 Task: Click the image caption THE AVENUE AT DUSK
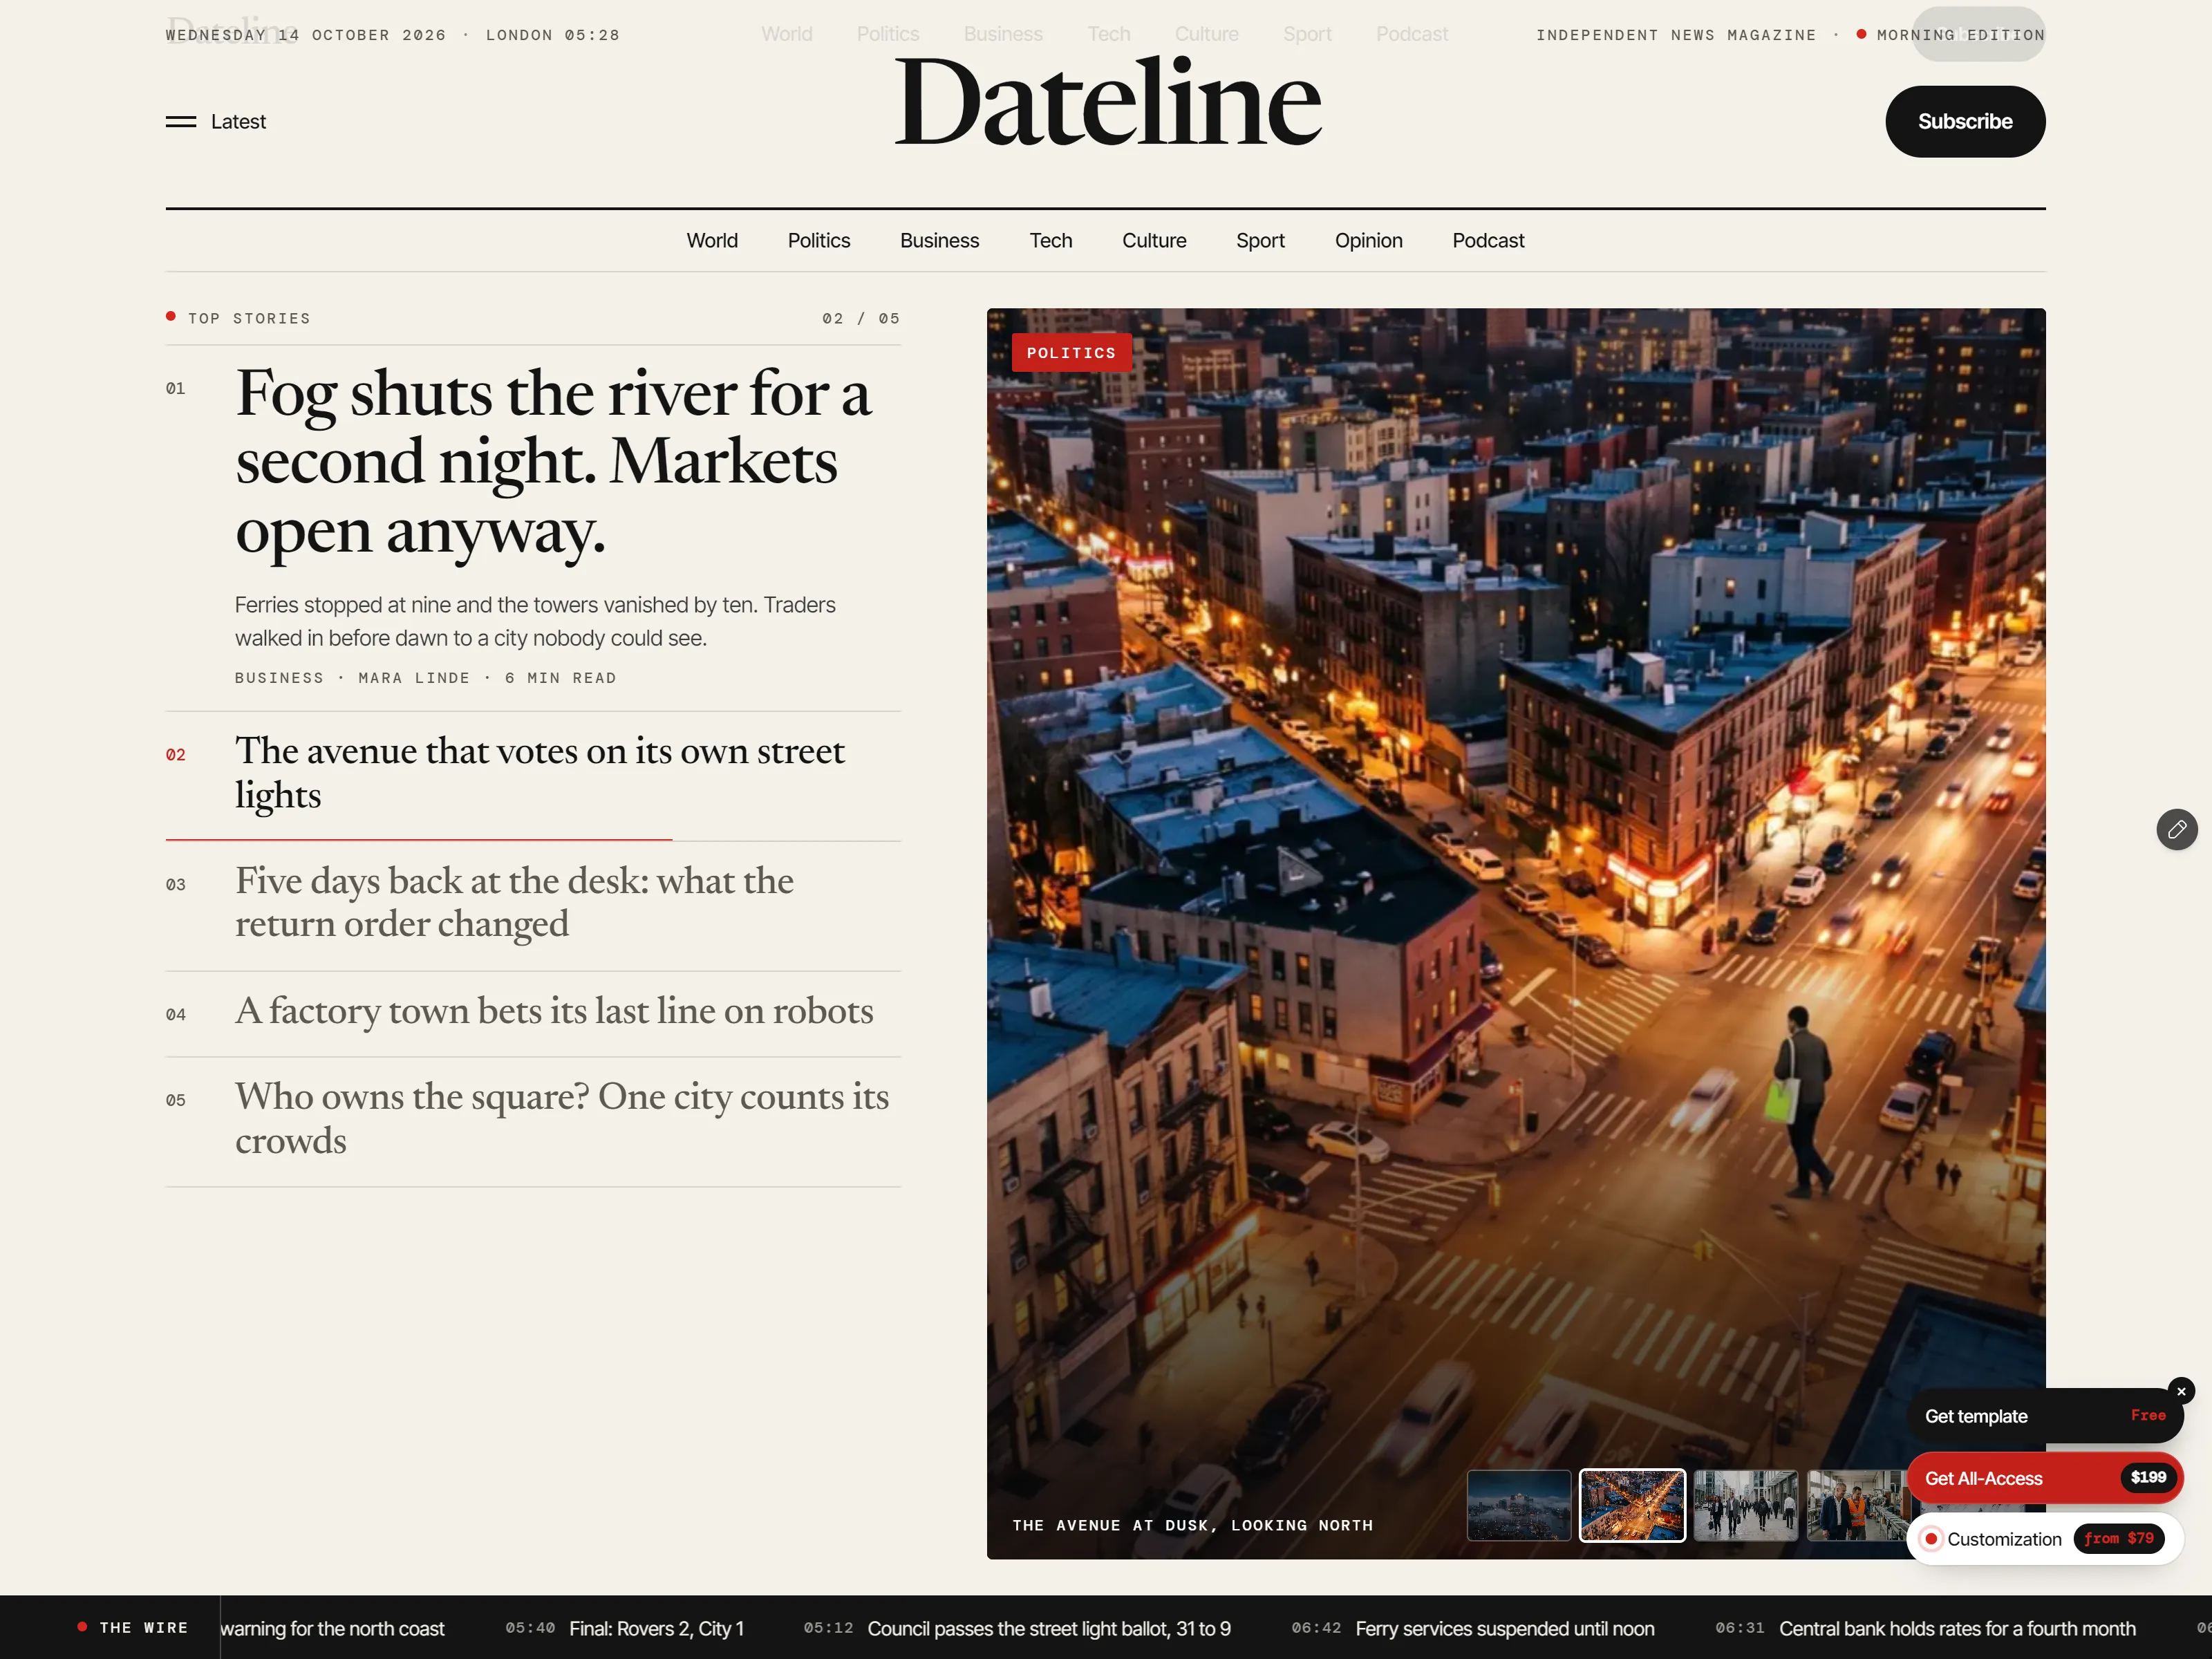pos(1192,1525)
